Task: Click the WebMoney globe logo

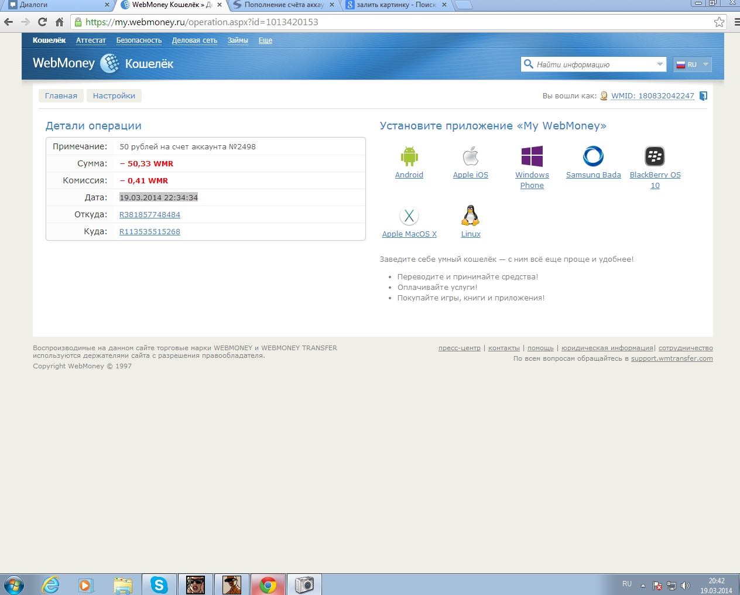Action: tap(109, 63)
